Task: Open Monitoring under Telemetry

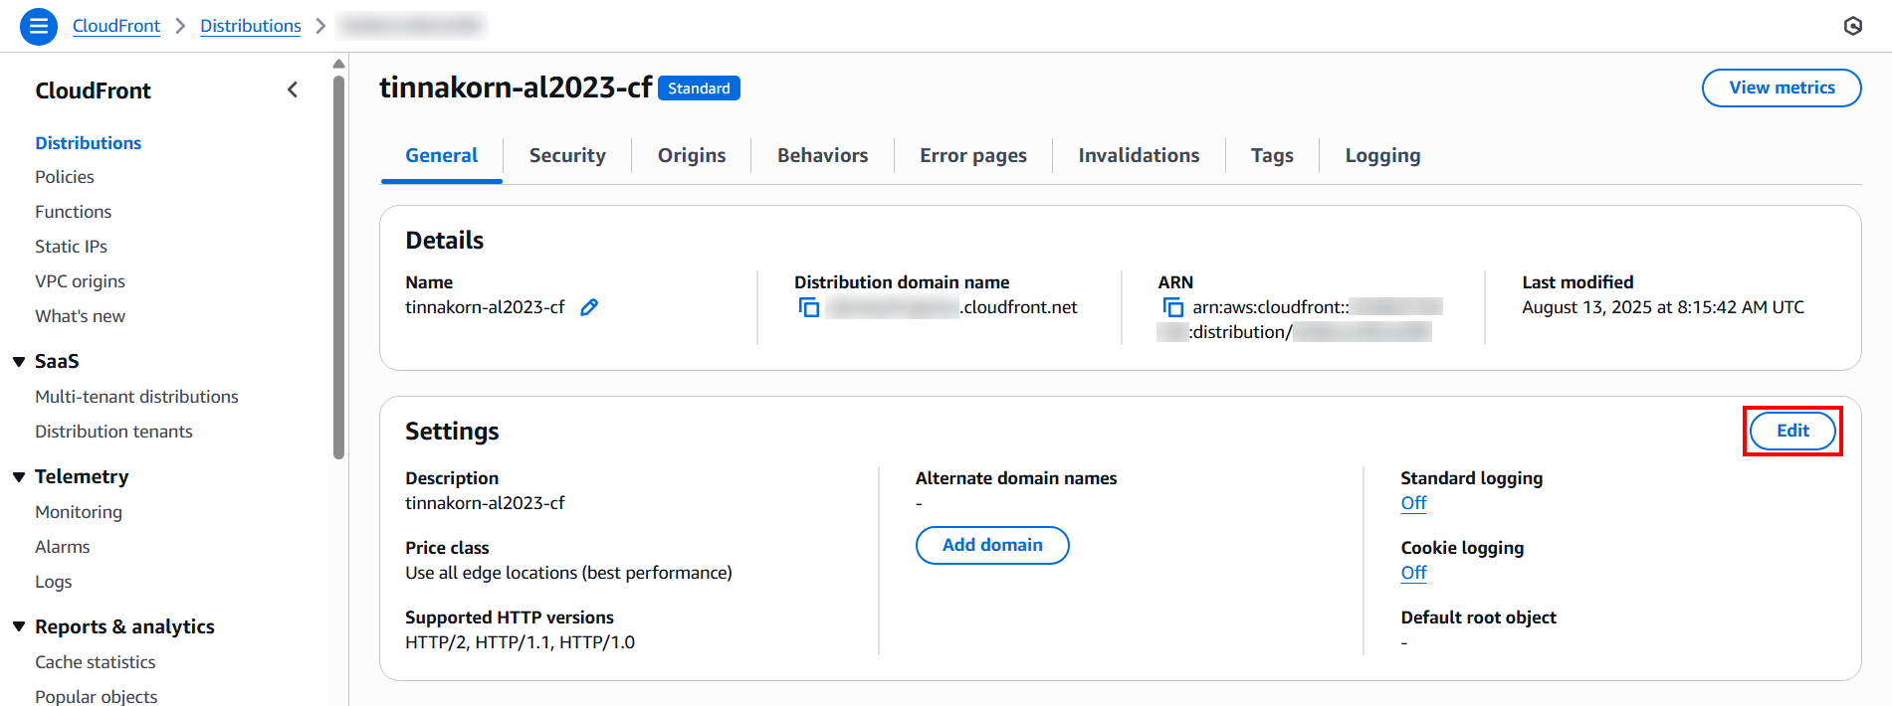Action: 79,512
